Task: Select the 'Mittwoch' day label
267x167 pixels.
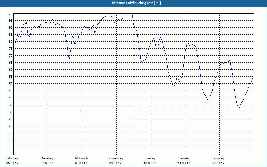Action: 81,158
